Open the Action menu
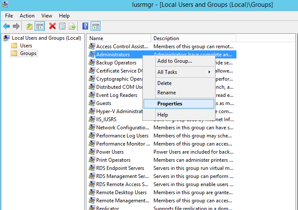Image resolution: width=298 pixels, height=210 pixels. (x=27, y=16)
